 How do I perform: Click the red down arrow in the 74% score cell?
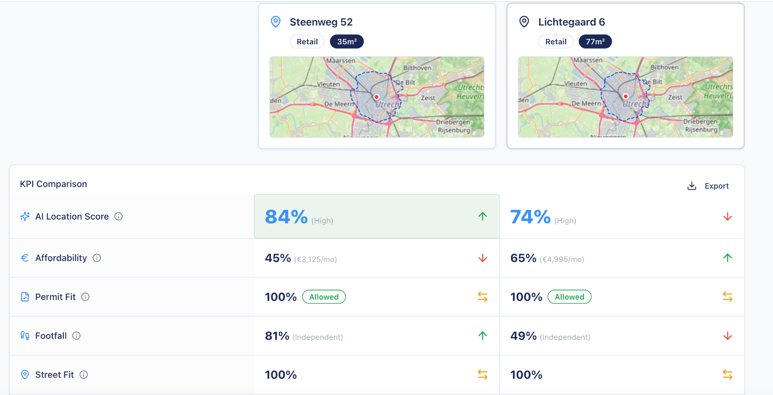(728, 217)
